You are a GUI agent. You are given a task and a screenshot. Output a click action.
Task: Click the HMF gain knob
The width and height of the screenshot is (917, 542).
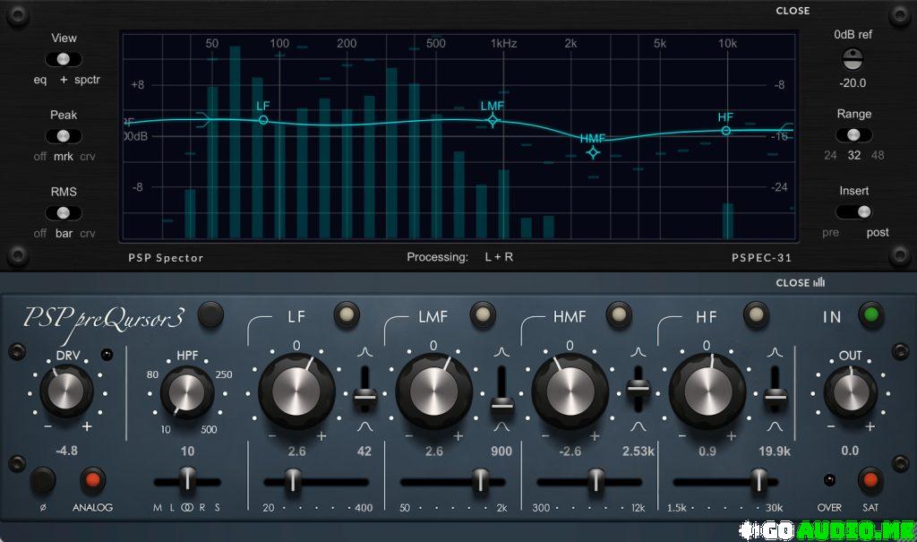click(x=570, y=391)
